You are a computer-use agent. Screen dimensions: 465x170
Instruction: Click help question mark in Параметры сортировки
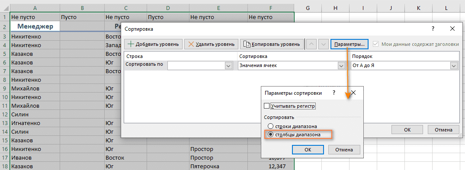point(334,93)
